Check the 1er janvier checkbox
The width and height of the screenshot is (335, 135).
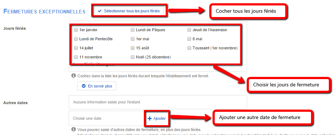(x=76, y=30)
